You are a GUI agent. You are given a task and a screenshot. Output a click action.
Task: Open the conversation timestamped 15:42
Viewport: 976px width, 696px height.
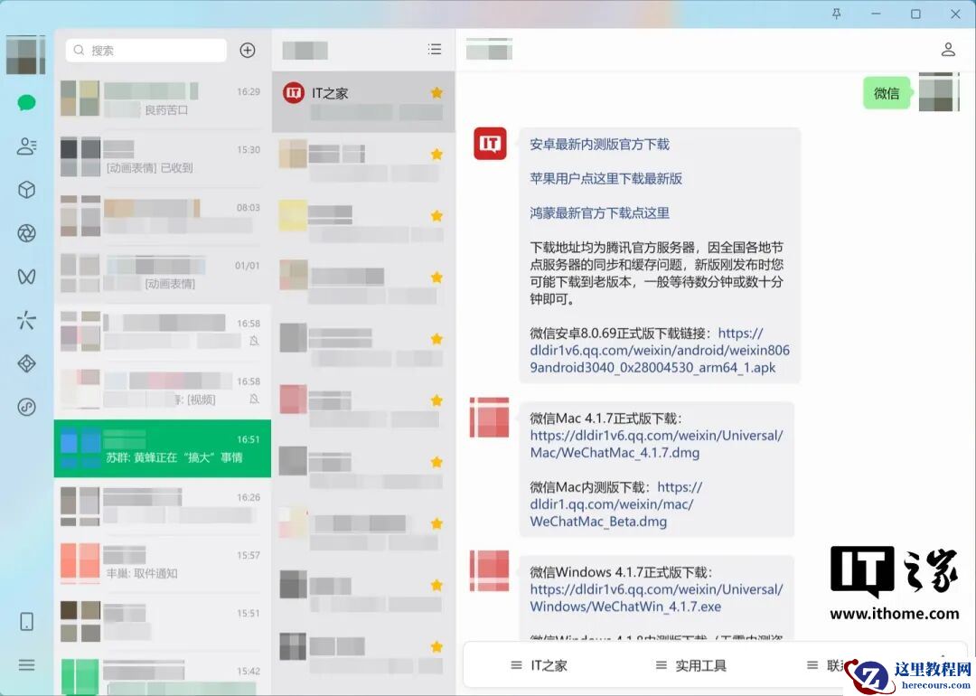163,674
